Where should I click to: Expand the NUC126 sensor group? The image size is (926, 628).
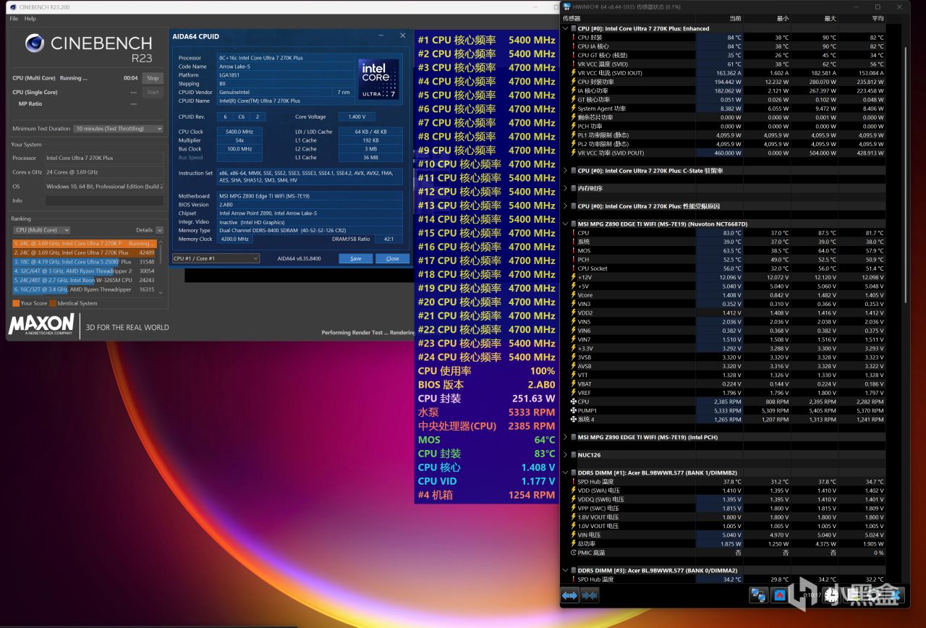coord(565,455)
